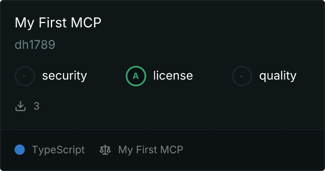Click the letter A inside the green ring
The image size is (325, 171).
136,76
